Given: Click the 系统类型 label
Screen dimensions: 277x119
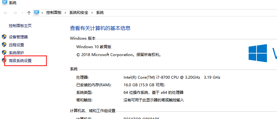Looking at the screenshot, I should [x=84, y=93].
